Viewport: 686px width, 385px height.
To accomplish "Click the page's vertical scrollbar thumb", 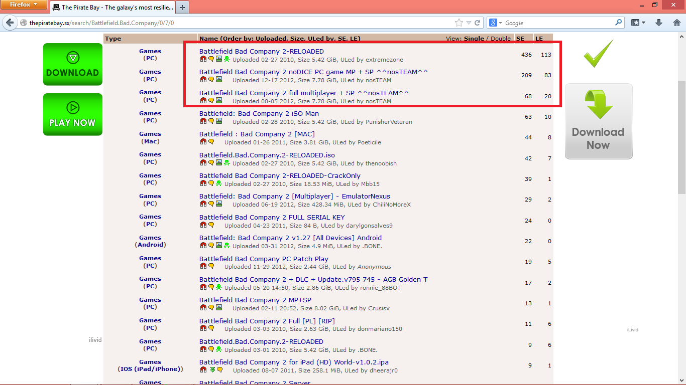I will click(681, 138).
